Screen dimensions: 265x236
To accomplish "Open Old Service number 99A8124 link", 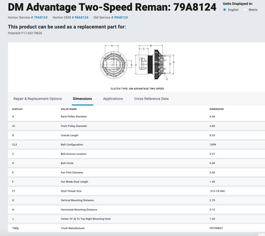I will coord(121,17).
